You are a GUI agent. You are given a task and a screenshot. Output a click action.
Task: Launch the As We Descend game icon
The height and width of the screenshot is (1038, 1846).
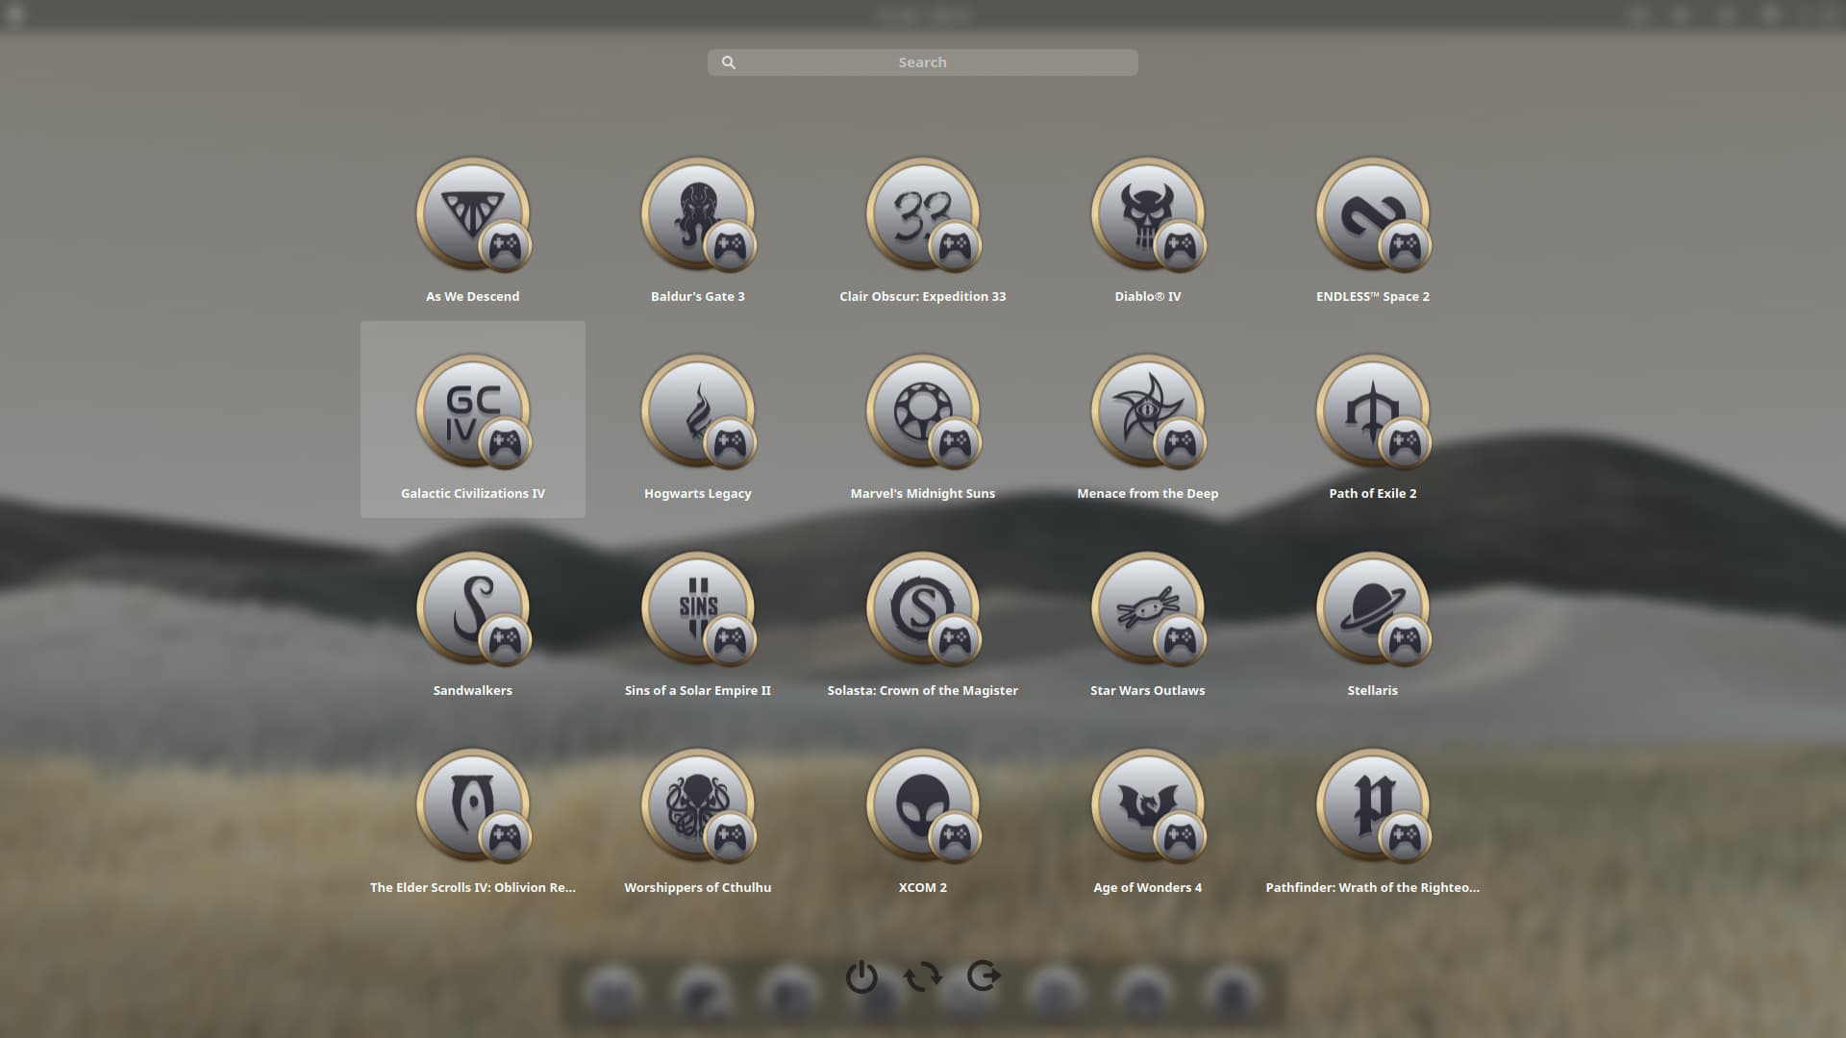[472, 215]
